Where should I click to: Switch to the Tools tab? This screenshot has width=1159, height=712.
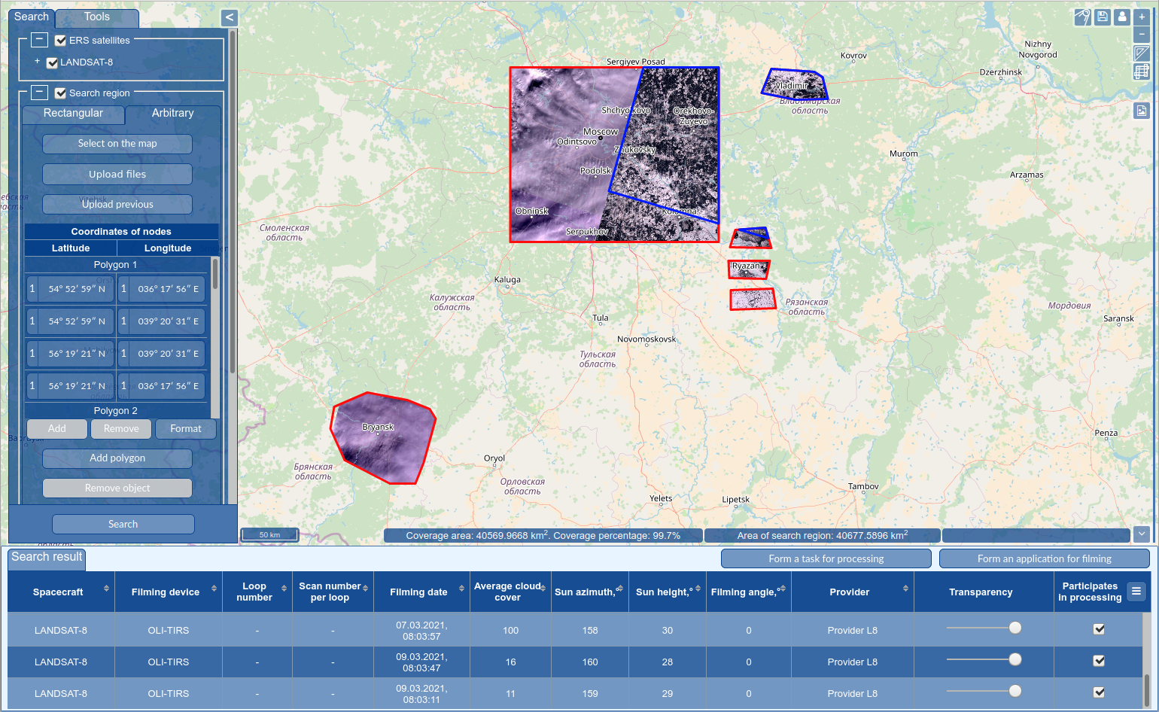tap(97, 17)
